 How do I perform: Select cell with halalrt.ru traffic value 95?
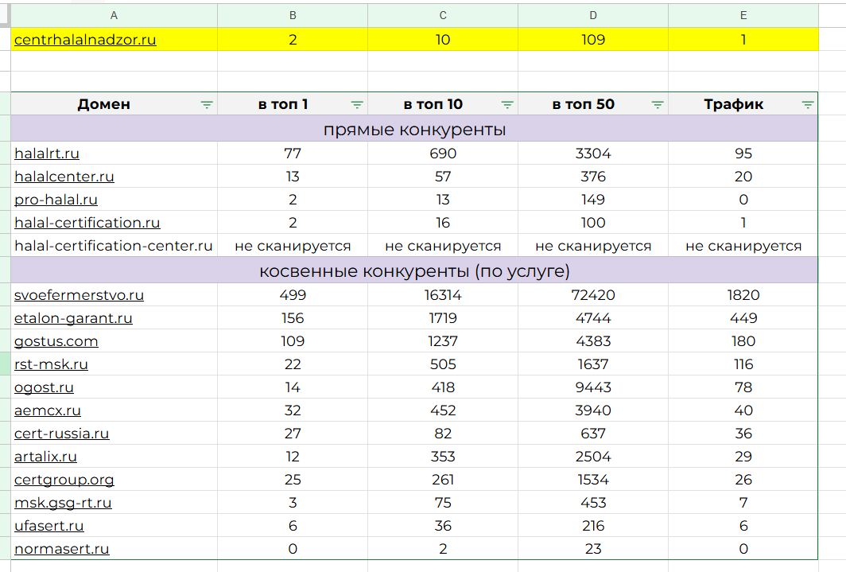click(x=743, y=154)
